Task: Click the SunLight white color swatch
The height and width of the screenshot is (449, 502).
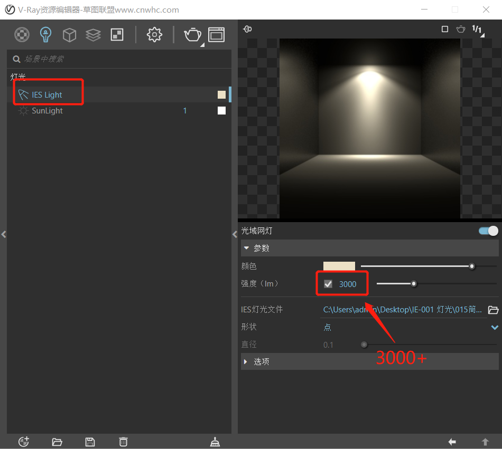Action: pos(221,111)
